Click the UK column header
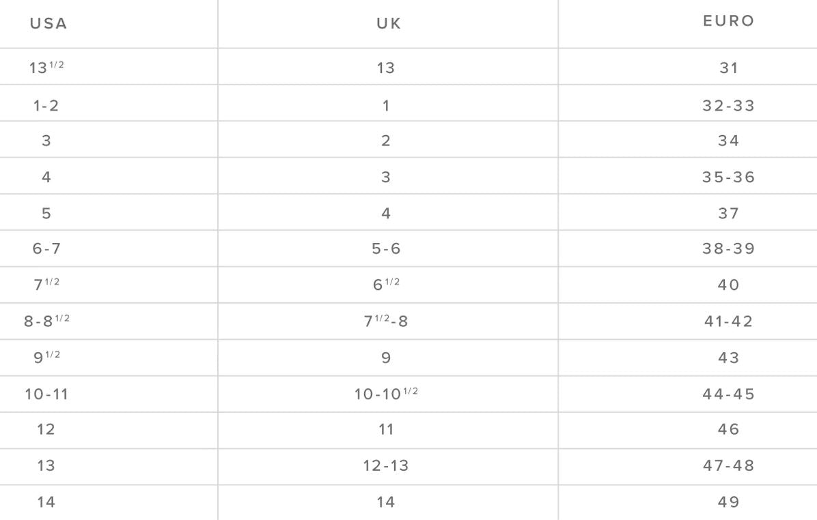The height and width of the screenshot is (520, 817). 387,24
